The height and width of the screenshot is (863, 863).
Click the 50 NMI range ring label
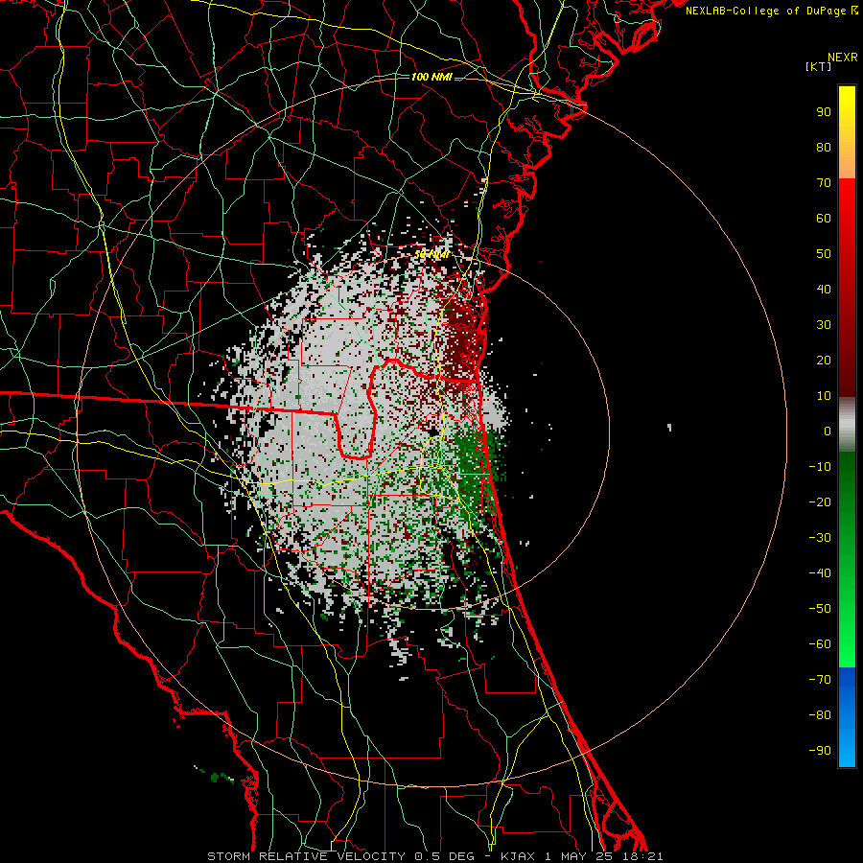(x=431, y=254)
